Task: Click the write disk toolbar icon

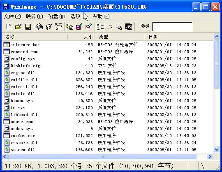Action: coord(49,26)
